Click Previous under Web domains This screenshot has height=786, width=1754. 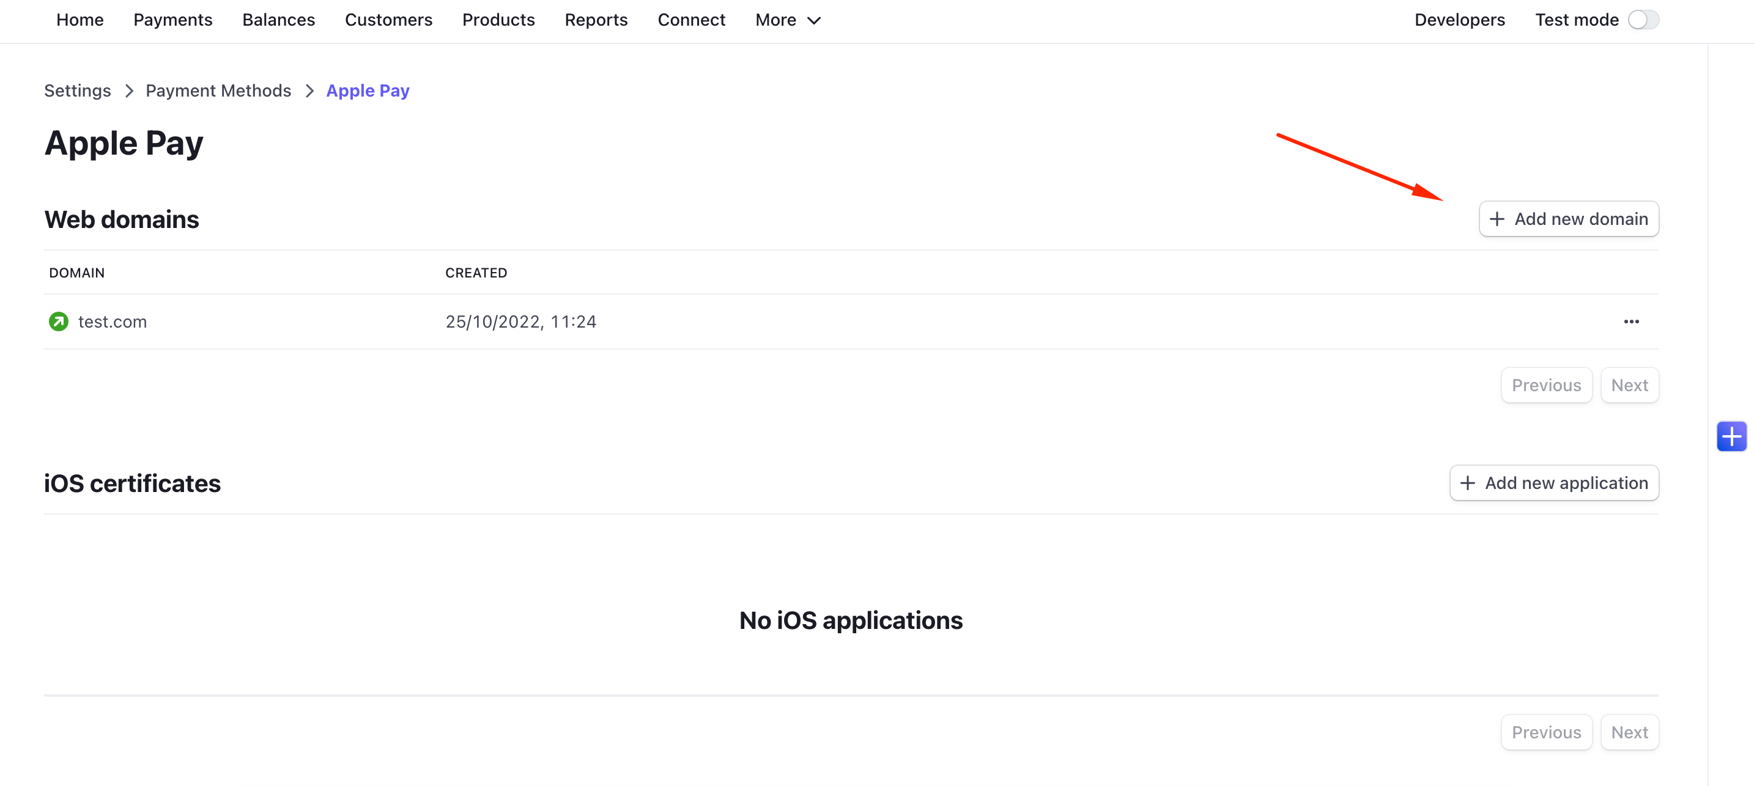click(1546, 385)
